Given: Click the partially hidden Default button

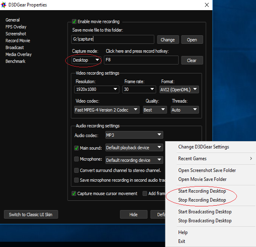Looking at the screenshot, I should point(158,215).
